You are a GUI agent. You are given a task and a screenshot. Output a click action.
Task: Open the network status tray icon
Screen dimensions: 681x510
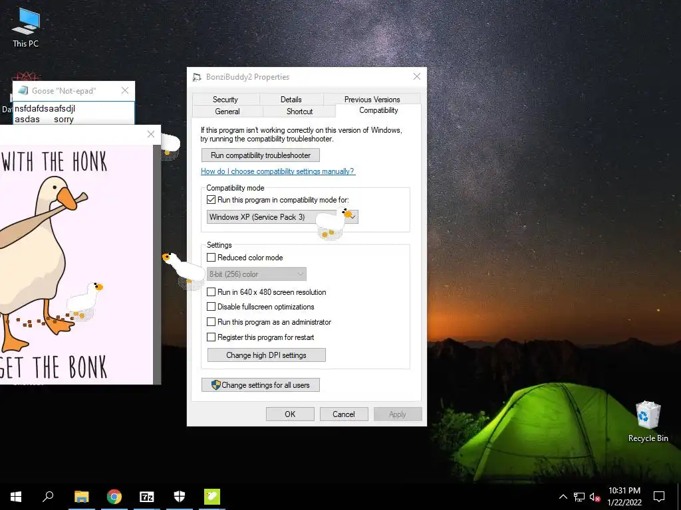click(579, 497)
